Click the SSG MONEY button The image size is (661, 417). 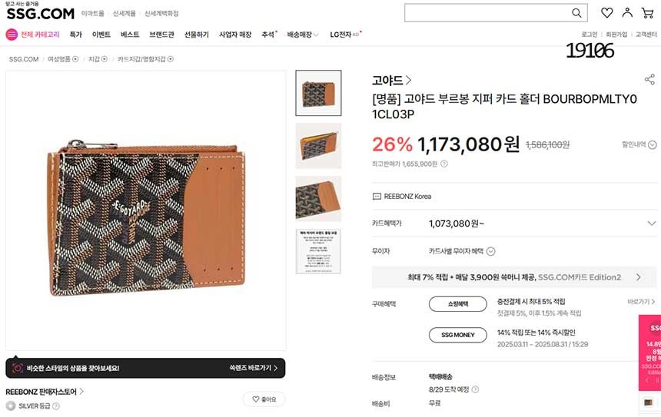[458, 335]
